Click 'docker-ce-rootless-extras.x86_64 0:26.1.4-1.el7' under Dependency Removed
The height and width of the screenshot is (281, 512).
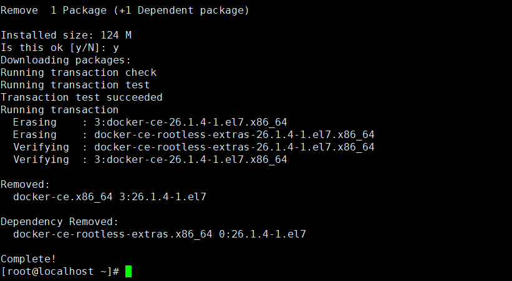(160, 234)
